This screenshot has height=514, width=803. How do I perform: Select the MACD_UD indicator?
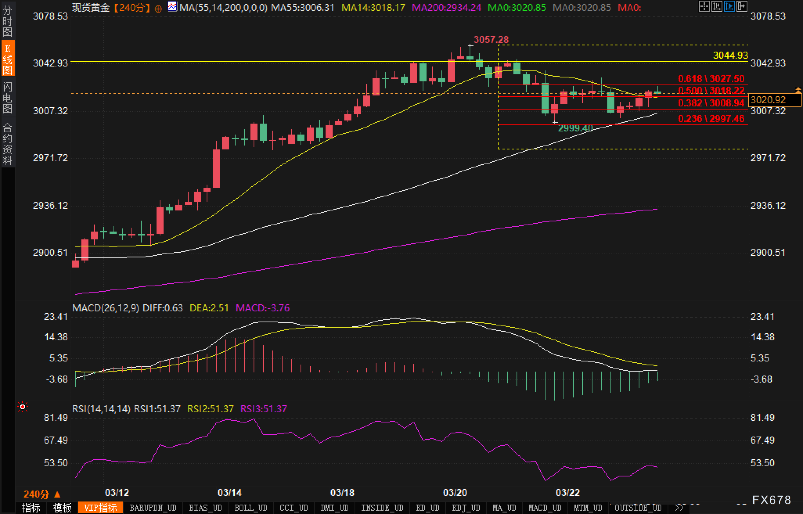pyautogui.click(x=545, y=508)
